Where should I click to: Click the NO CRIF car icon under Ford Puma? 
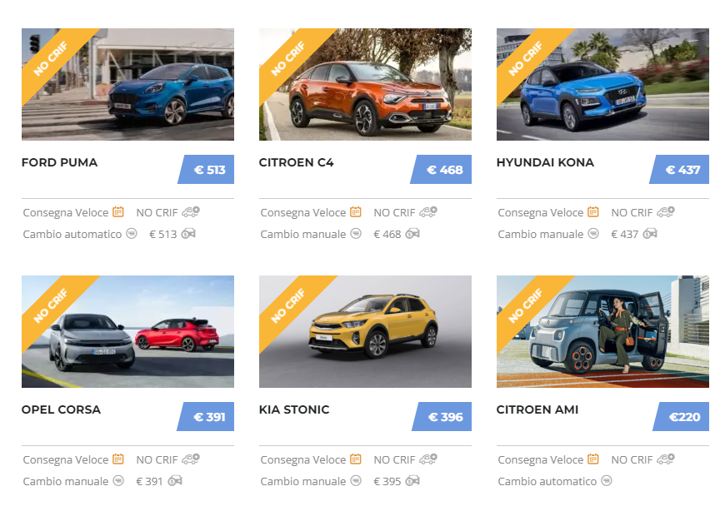click(191, 212)
